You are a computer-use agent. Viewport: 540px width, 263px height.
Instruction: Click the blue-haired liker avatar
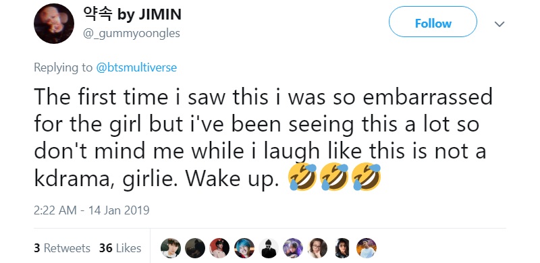[x=244, y=248]
